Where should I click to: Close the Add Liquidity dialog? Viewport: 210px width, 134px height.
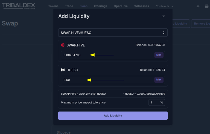tap(164, 16)
